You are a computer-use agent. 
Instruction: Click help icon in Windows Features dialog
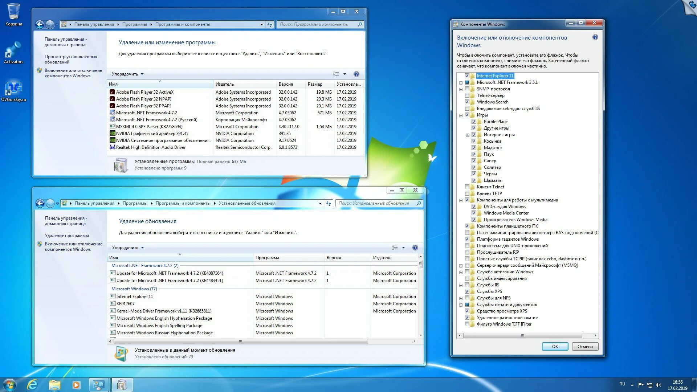595,37
